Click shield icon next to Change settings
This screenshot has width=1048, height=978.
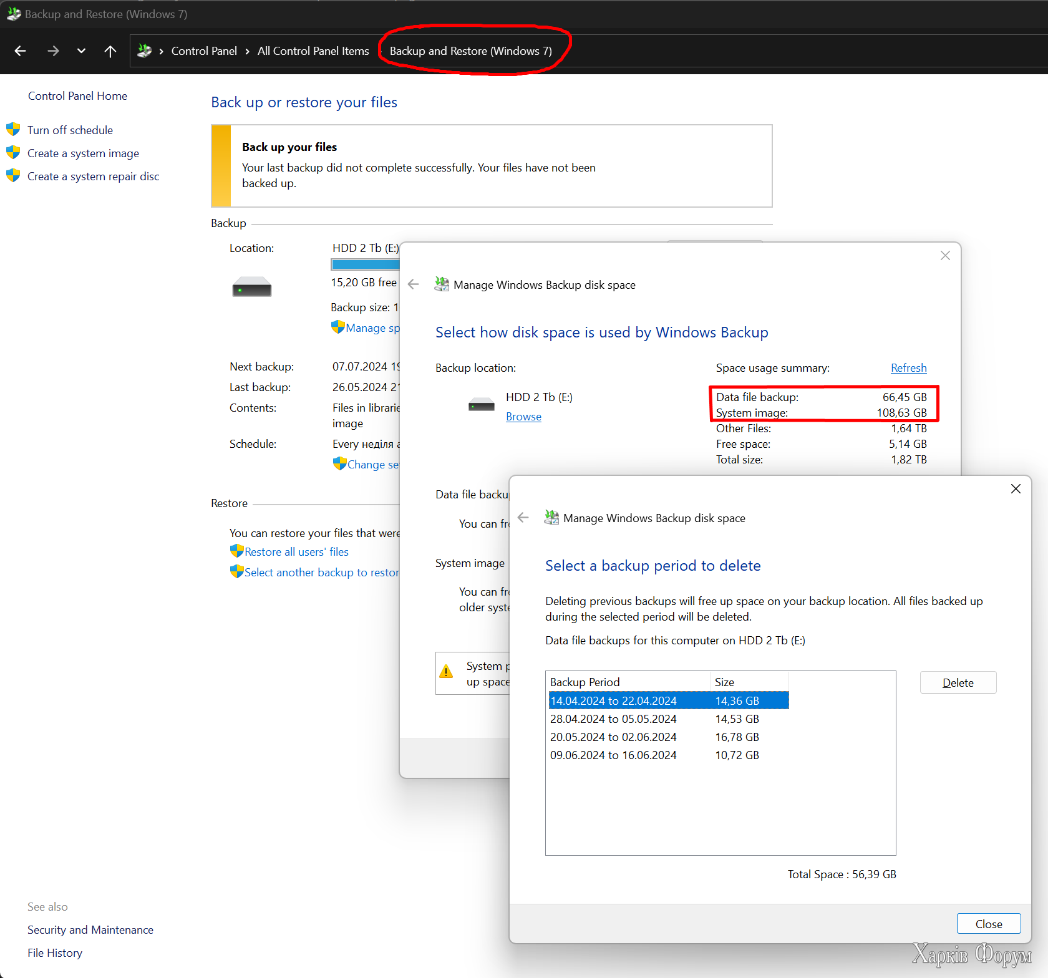point(339,463)
